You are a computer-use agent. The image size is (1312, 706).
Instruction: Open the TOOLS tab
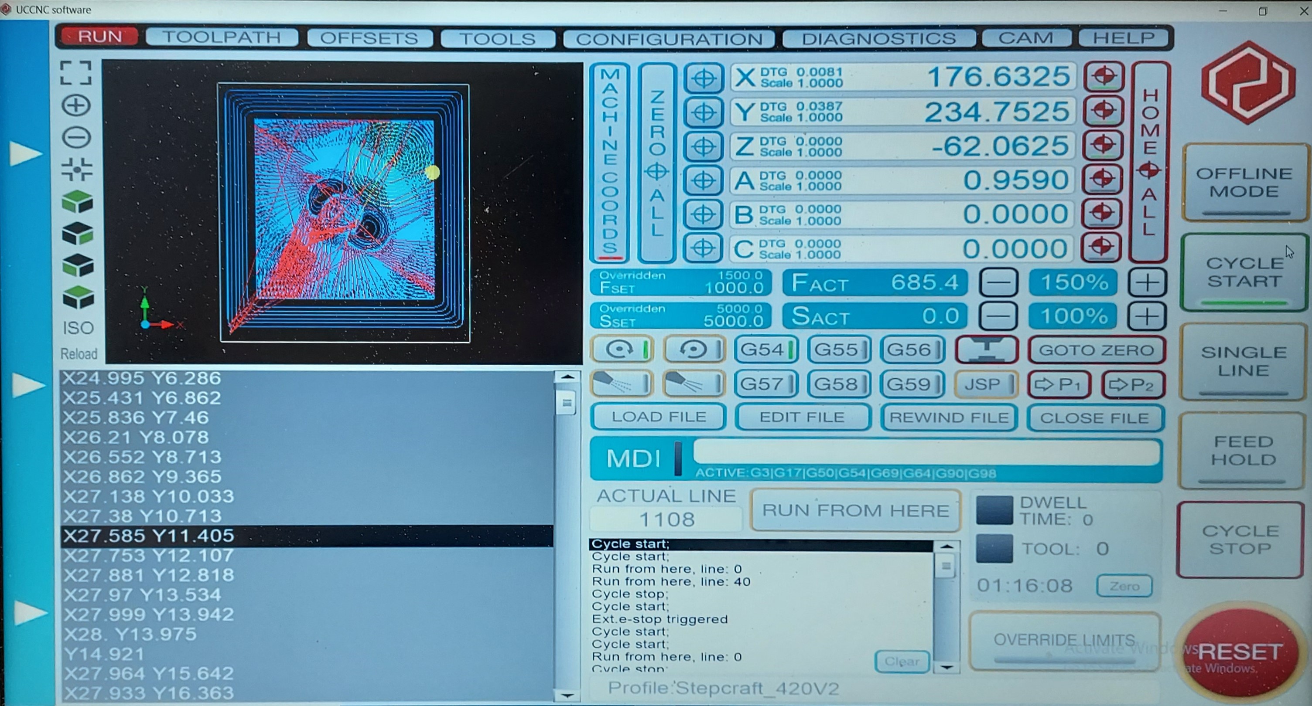[497, 39]
